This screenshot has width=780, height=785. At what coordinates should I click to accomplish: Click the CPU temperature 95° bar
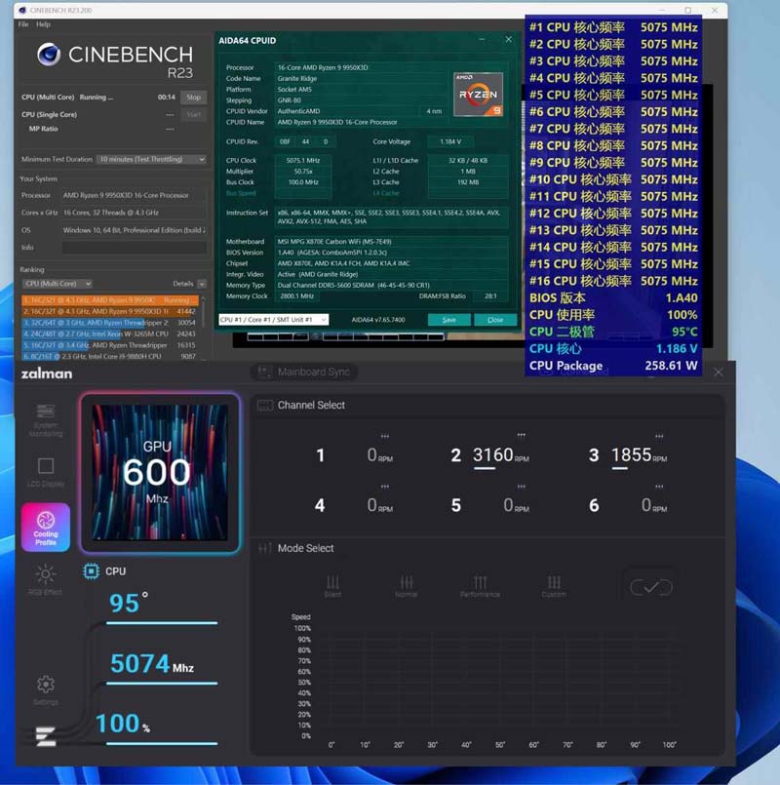pyautogui.click(x=162, y=623)
